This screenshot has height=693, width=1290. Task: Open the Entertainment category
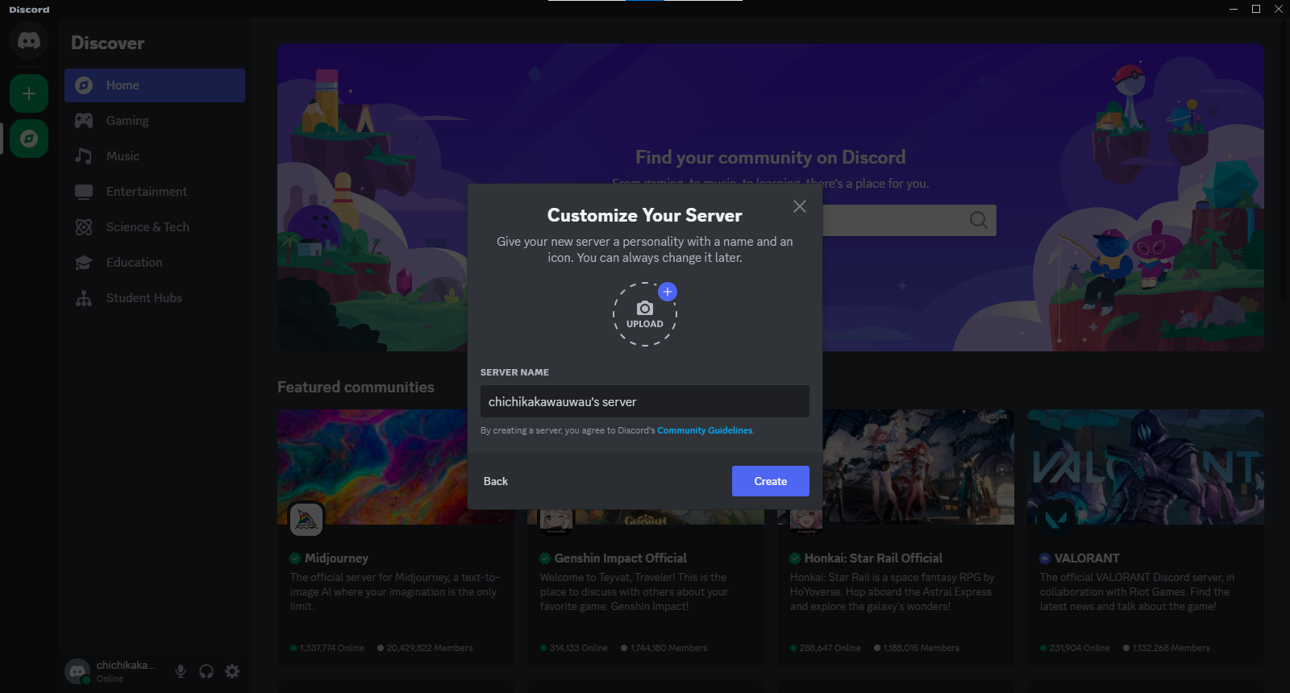(x=155, y=192)
